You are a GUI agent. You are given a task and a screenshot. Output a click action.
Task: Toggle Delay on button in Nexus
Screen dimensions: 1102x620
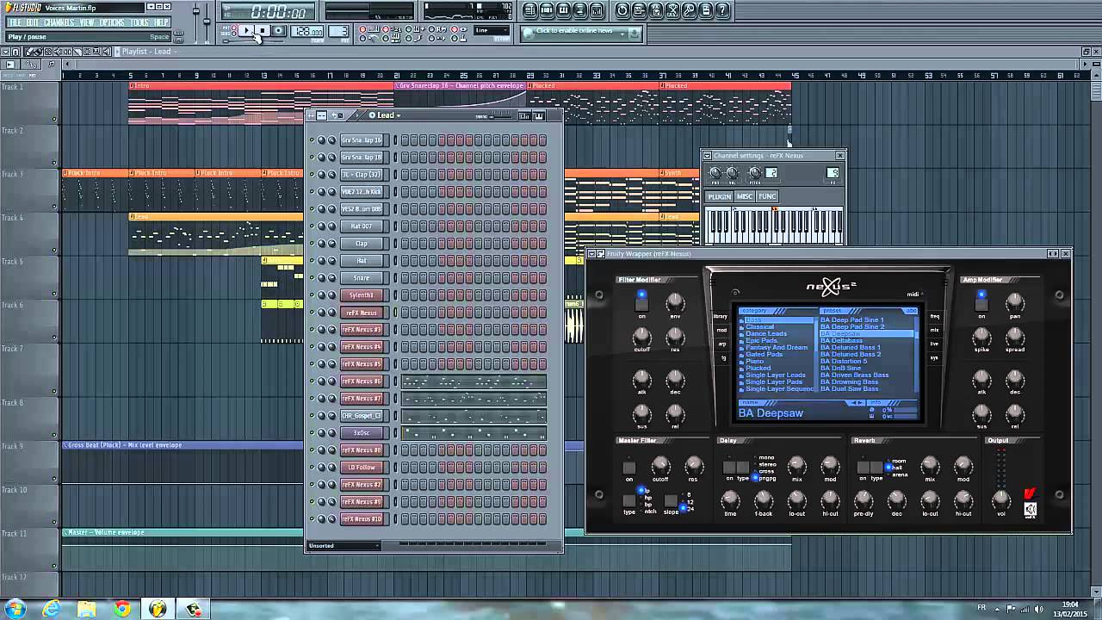pyautogui.click(x=729, y=468)
